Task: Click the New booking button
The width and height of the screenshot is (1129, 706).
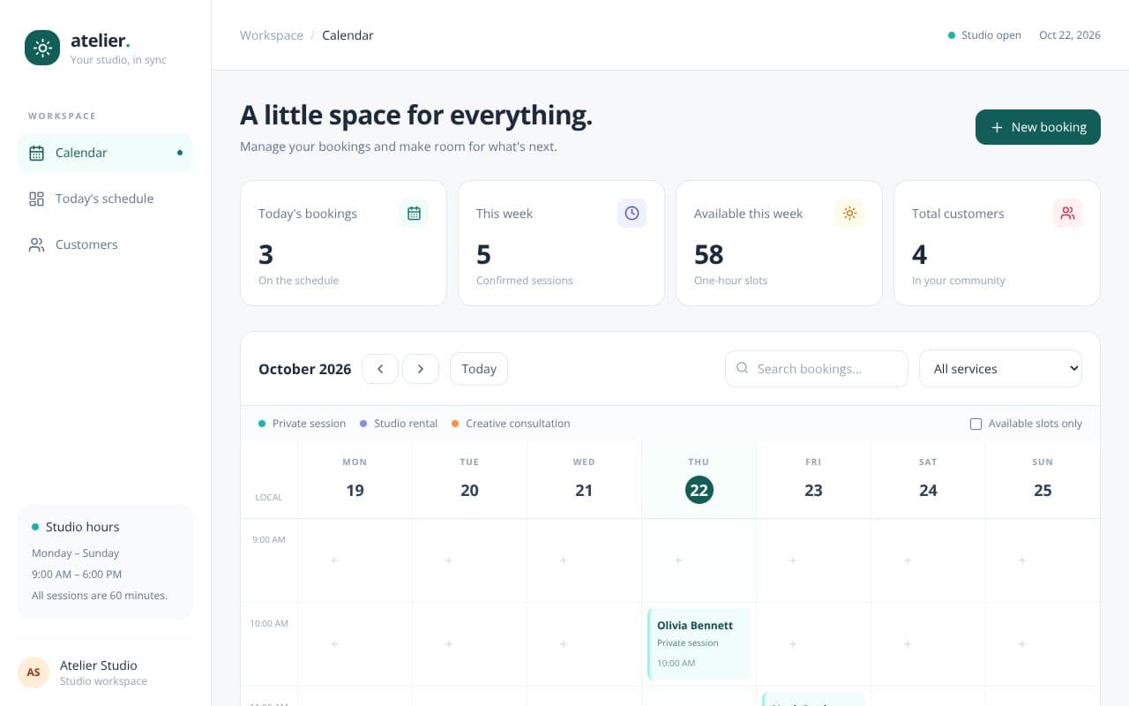Action: [x=1037, y=127]
